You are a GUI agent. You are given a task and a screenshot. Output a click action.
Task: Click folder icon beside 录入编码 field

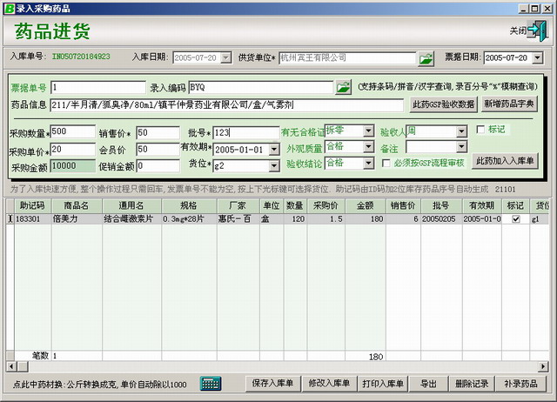point(344,88)
